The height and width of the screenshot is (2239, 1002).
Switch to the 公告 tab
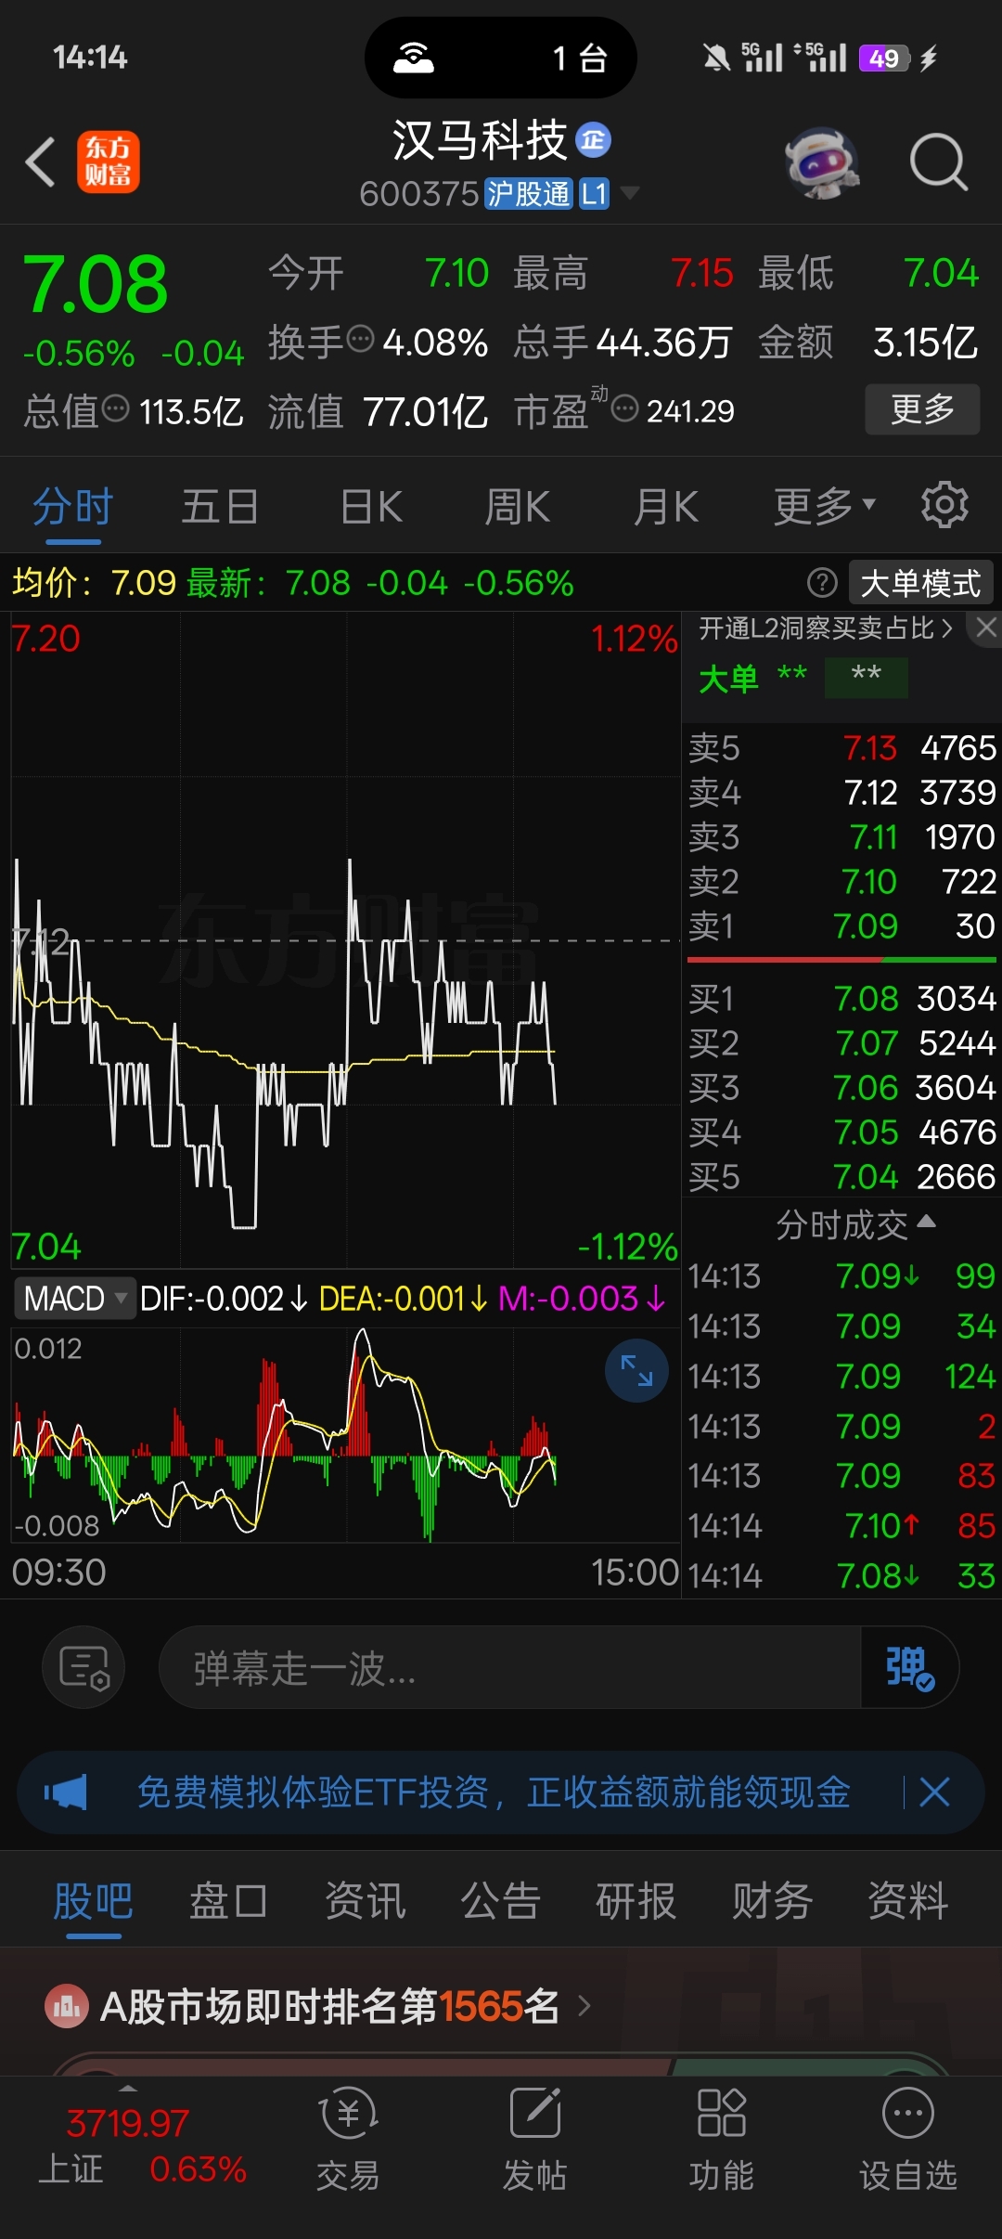(500, 1901)
